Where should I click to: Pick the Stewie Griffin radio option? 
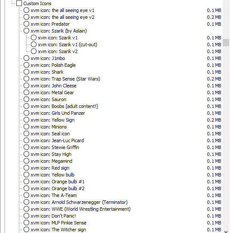26,147
